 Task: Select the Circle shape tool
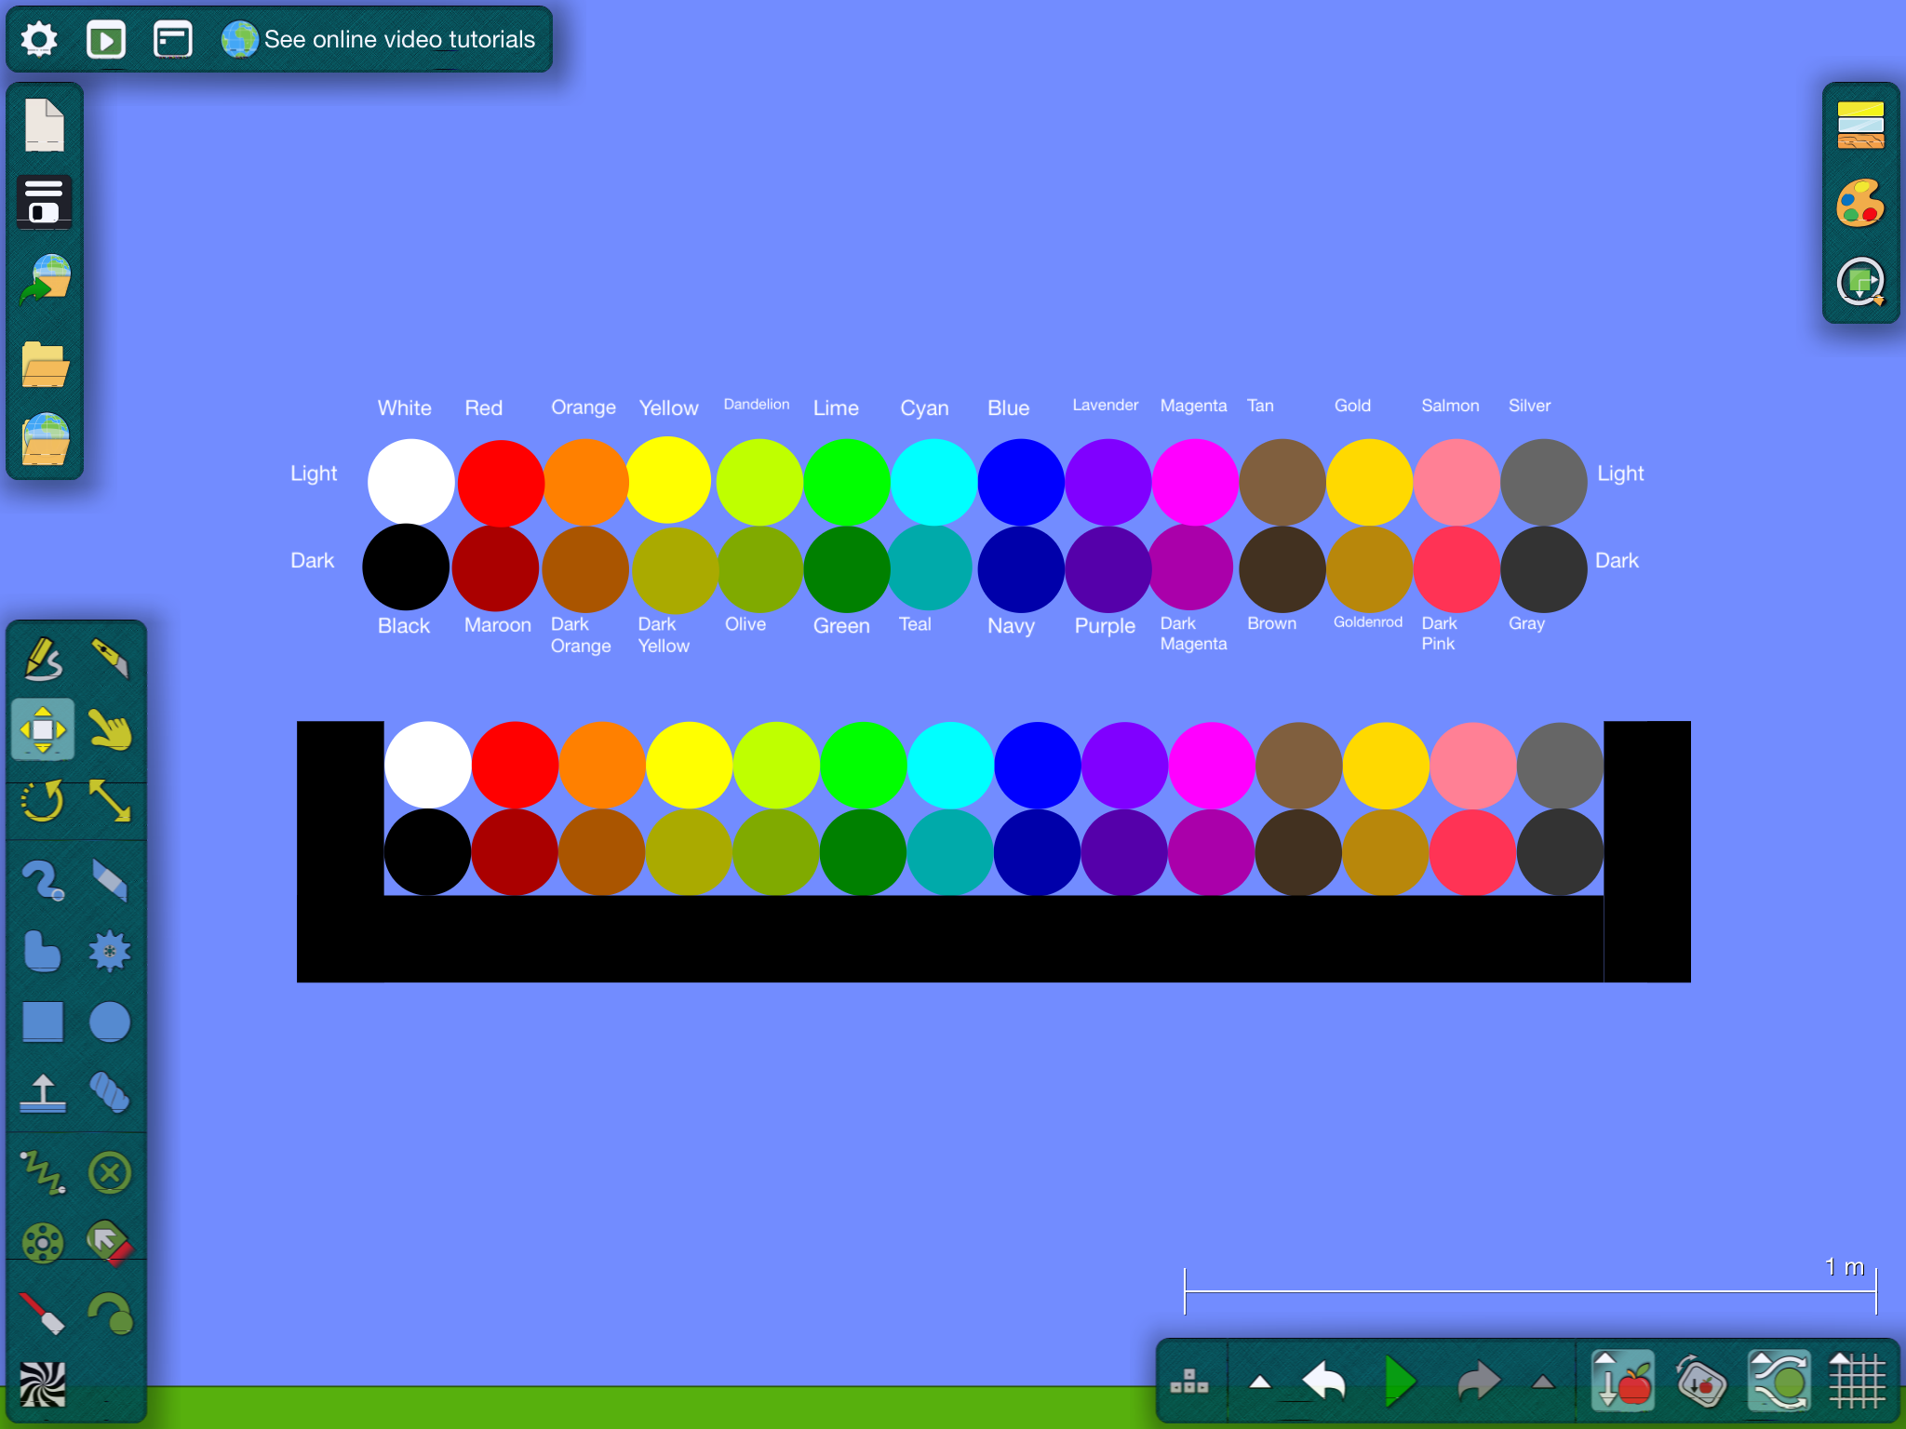click(x=110, y=1022)
